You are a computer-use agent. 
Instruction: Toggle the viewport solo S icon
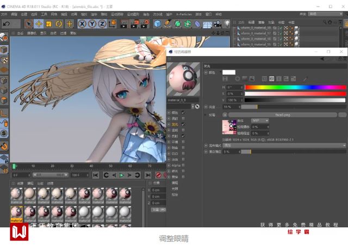[x=4, y=133]
